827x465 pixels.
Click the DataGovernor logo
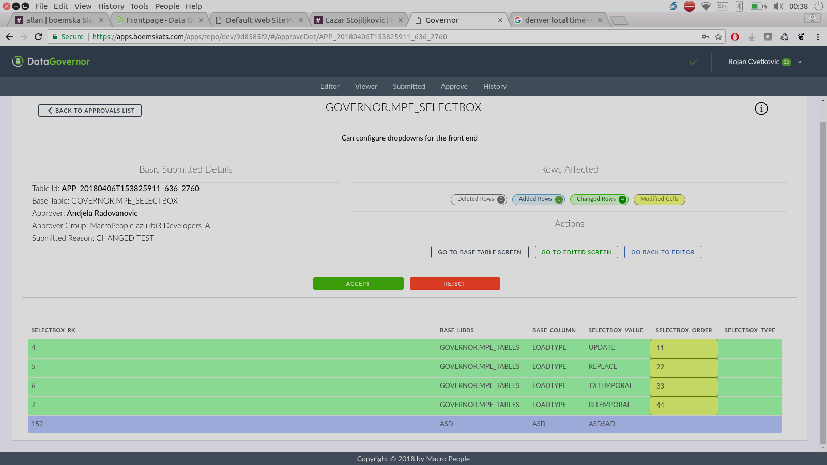pos(51,61)
